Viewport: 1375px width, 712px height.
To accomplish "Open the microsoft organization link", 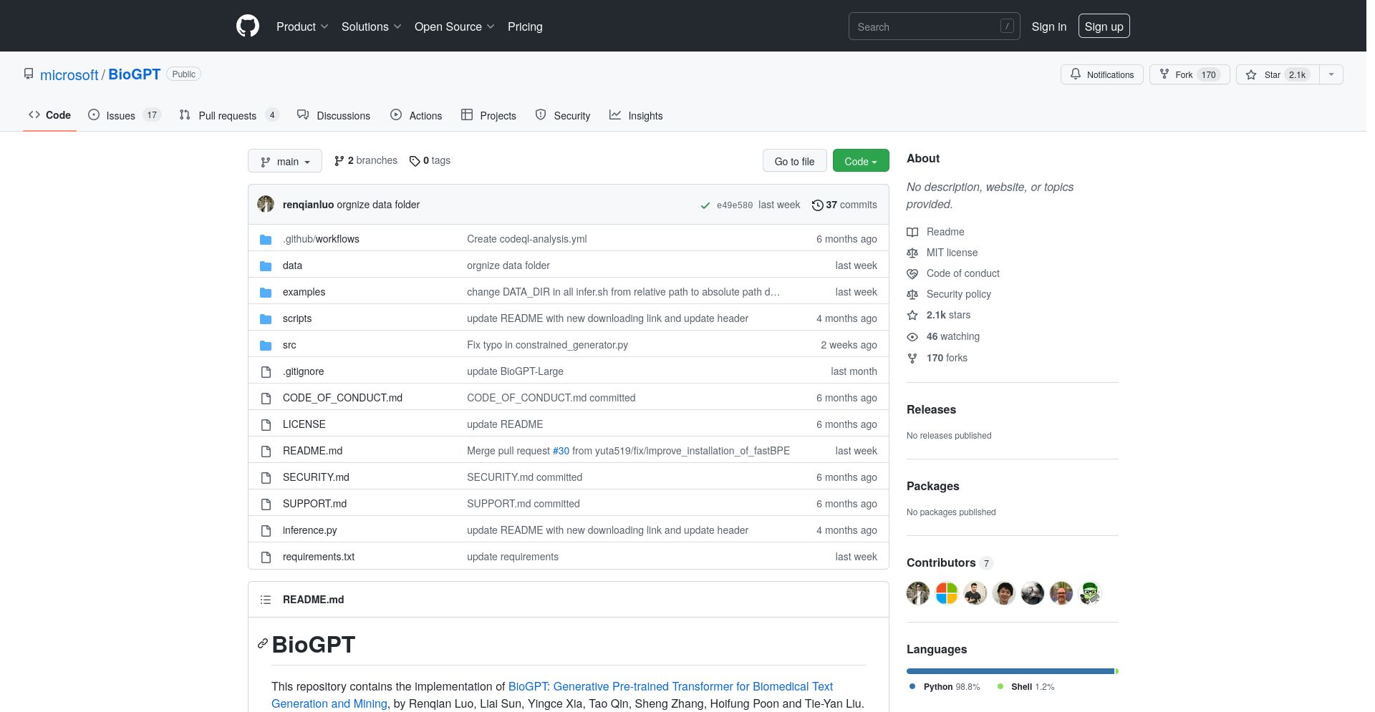I will coord(69,74).
